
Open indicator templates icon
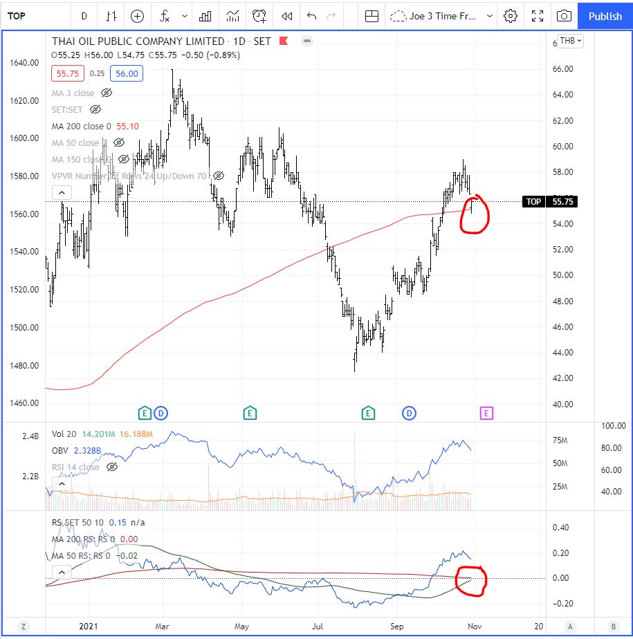click(x=232, y=16)
